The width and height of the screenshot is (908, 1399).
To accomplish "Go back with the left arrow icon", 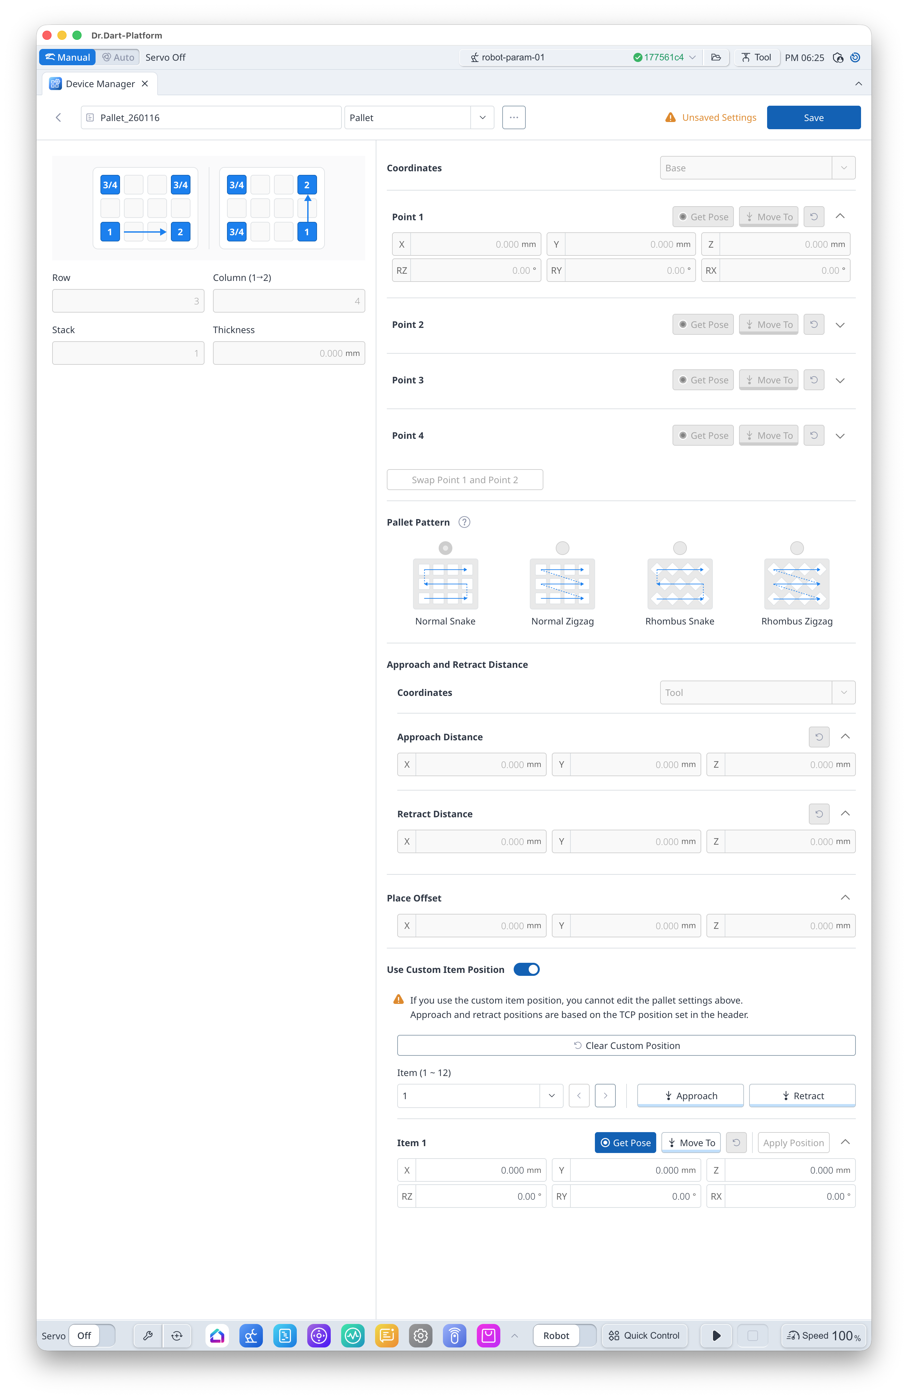I will (58, 117).
